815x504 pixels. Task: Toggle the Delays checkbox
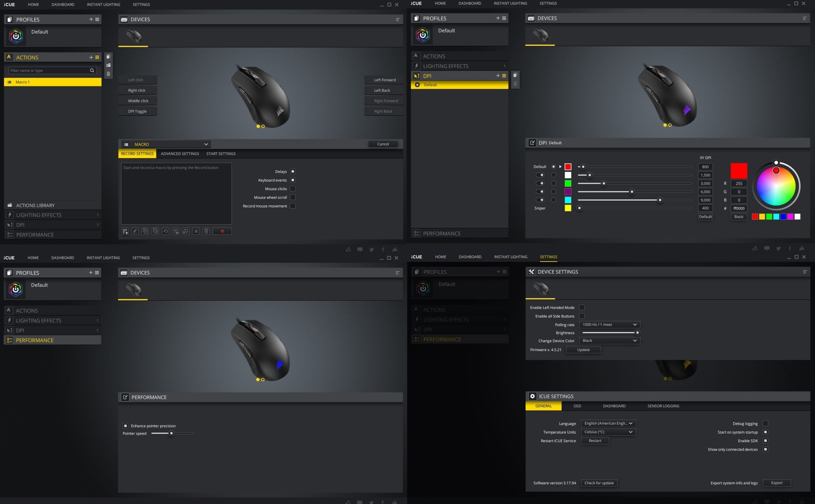coord(293,172)
